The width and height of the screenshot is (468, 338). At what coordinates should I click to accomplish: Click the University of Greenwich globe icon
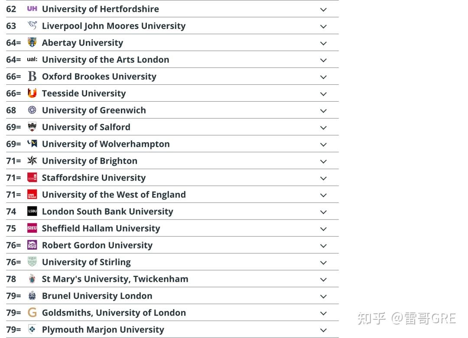click(x=32, y=110)
